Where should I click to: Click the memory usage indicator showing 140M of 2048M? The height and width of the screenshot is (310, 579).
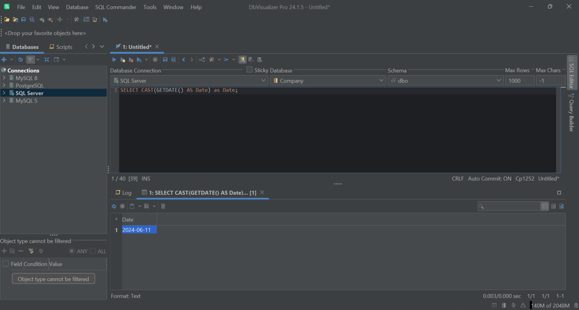[x=550, y=305]
